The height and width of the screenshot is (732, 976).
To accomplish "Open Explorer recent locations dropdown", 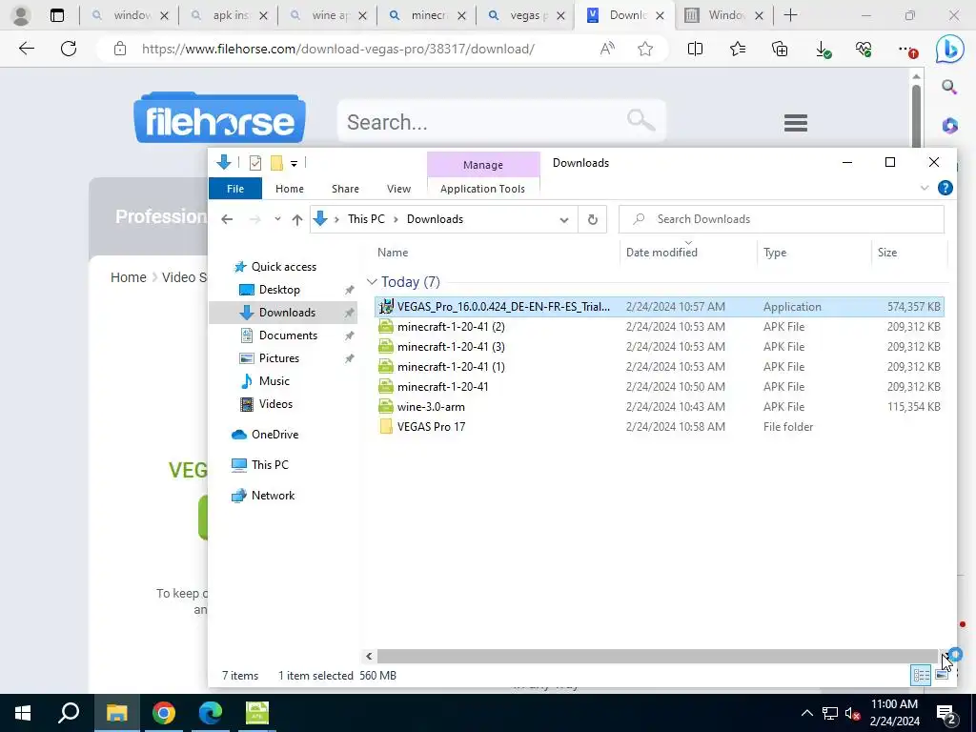I will pyautogui.click(x=277, y=219).
